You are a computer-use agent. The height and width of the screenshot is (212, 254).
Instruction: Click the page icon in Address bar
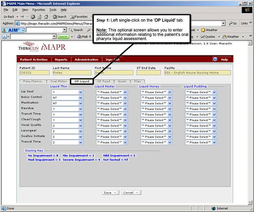(18, 23)
